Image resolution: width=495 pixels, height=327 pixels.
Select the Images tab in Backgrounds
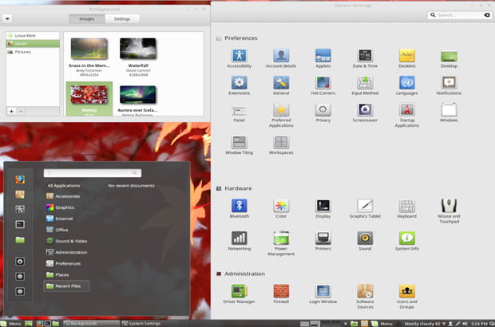click(x=86, y=18)
